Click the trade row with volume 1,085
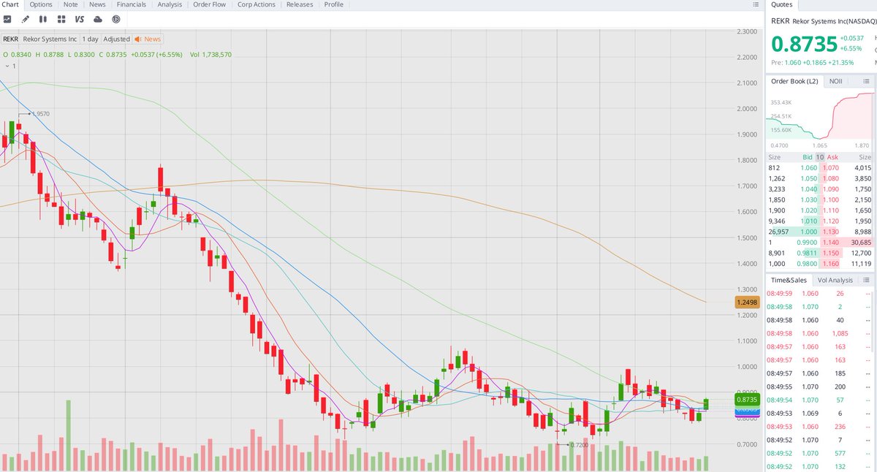Screen dimensions: 877x472 [x=820, y=333]
